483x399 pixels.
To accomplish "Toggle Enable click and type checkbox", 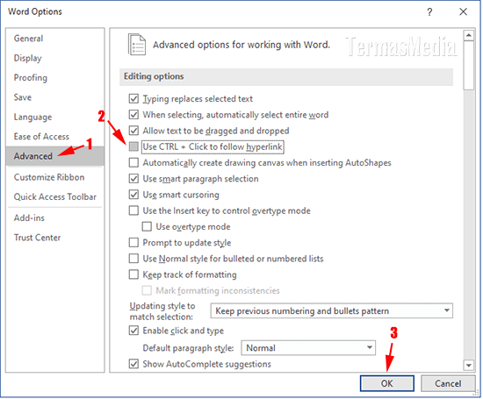I will tap(133, 331).
